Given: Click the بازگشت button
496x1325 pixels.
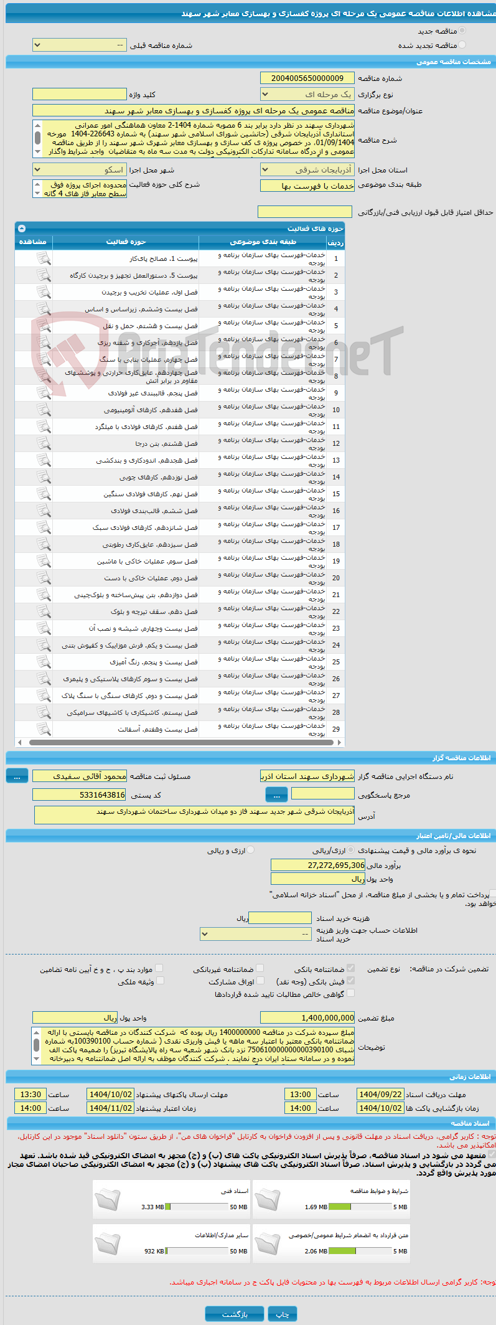Looking at the screenshot, I should pos(235,1313).
